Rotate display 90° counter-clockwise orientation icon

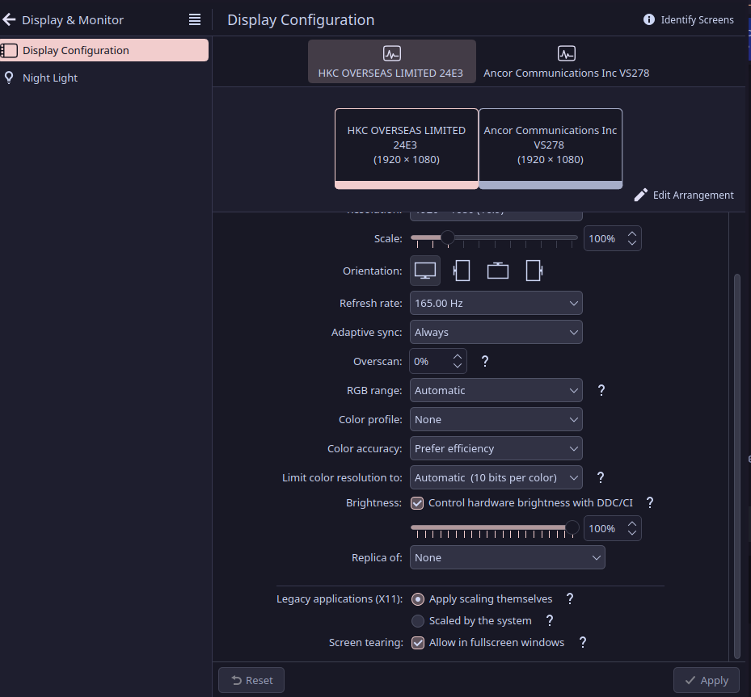coord(462,271)
